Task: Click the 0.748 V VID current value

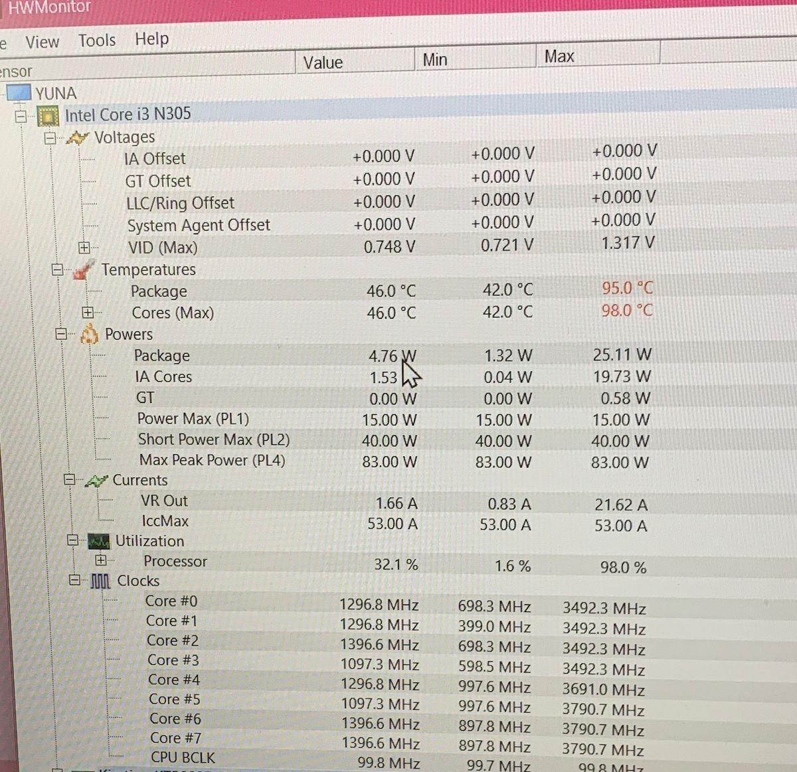Action: coord(389,248)
